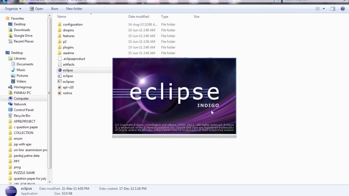Click the splash screen loading progress bar
The image size is (349, 196).
point(174,136)
